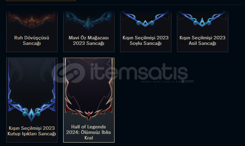Click the itemsatış watermark text
This screenshot has width=245, height=146.
[x=139, y=72]
